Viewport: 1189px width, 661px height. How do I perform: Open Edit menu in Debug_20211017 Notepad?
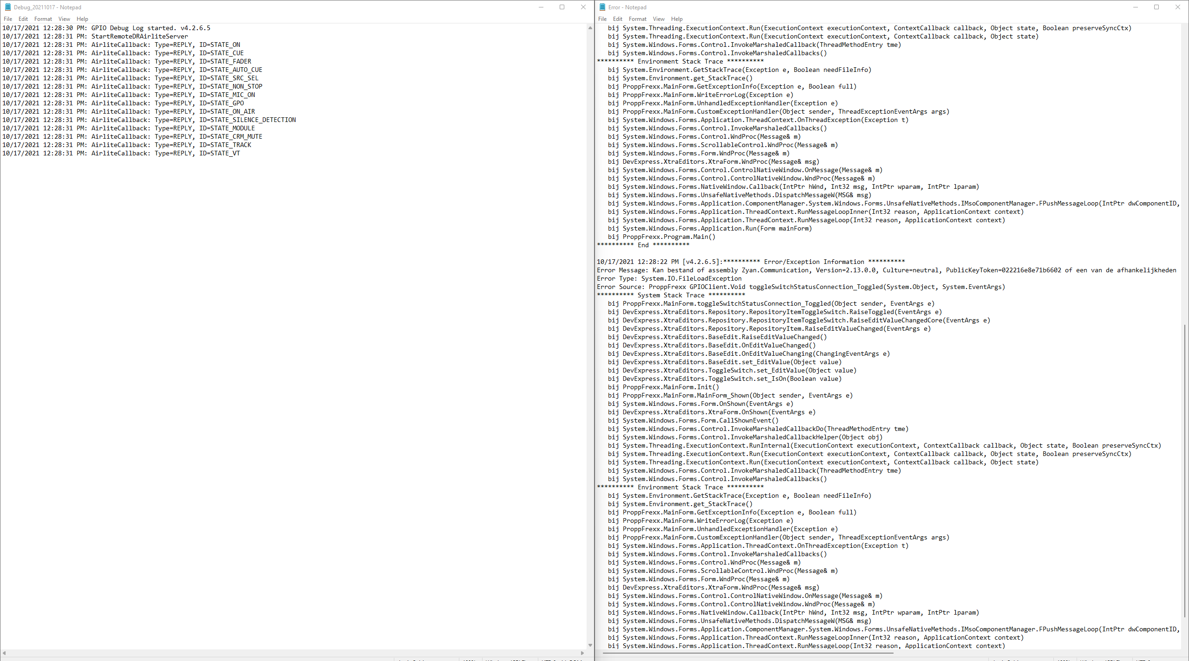(x=23, y=19)
